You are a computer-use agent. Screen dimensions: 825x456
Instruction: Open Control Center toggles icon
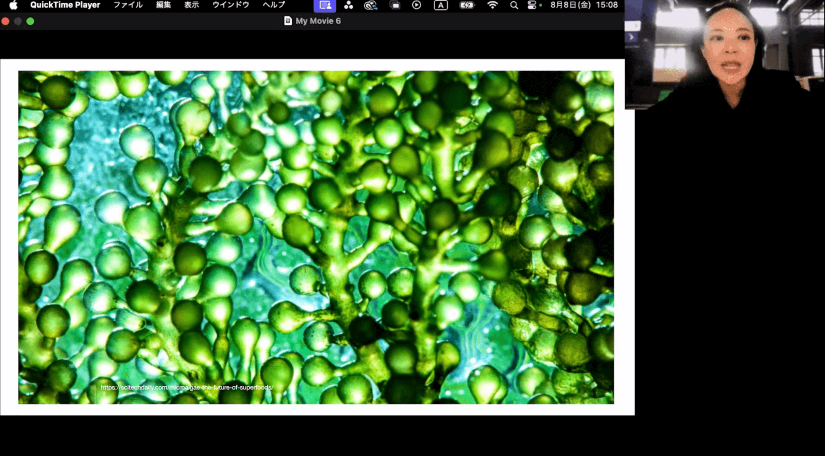click(532, 5)
